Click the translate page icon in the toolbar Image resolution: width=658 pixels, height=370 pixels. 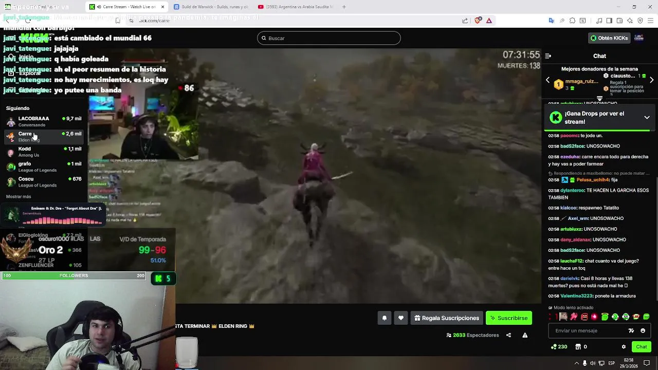tap(551, 21)
